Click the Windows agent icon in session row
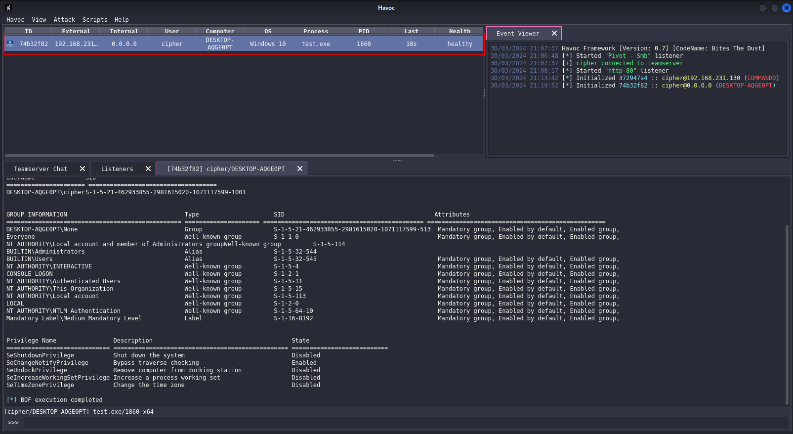793x434 pixels. [10, 43]
